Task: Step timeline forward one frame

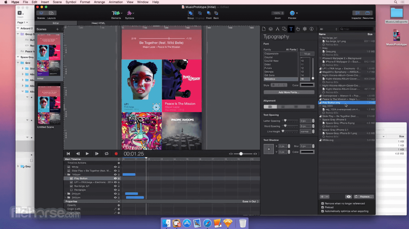Action: (x=97, y=154)
